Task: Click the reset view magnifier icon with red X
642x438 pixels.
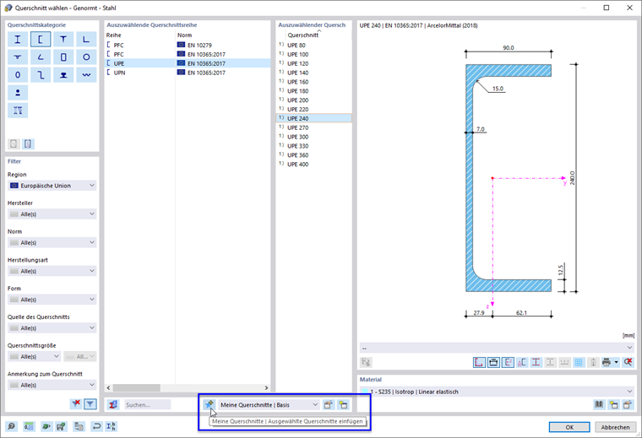Action: [x=628, y=362]
